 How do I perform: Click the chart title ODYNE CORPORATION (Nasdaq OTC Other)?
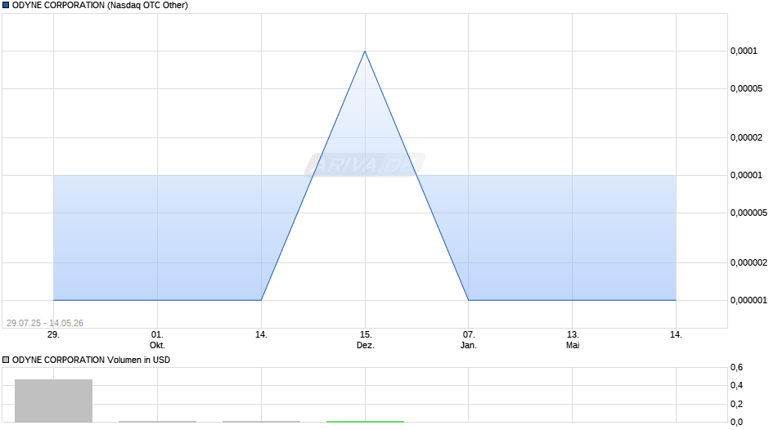(x=100, y=6)
